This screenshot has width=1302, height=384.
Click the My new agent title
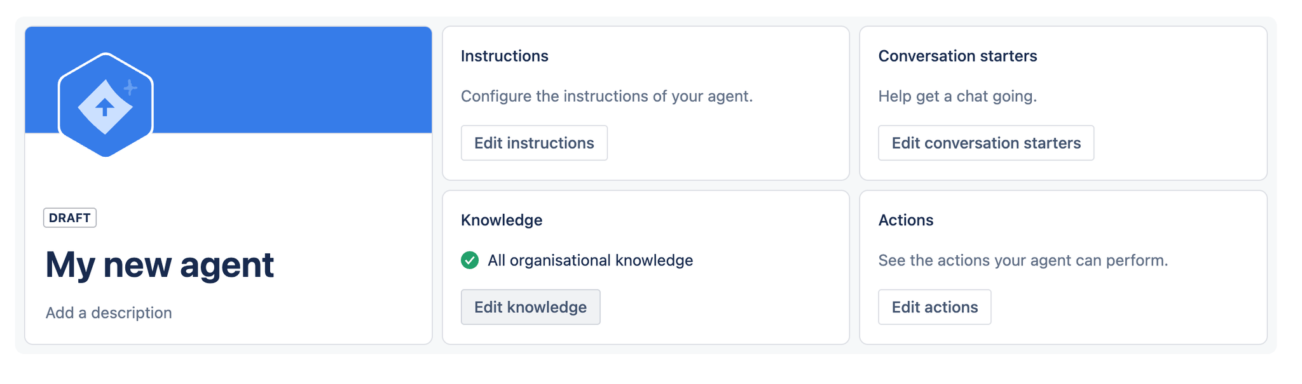click(x=160, y=265)
